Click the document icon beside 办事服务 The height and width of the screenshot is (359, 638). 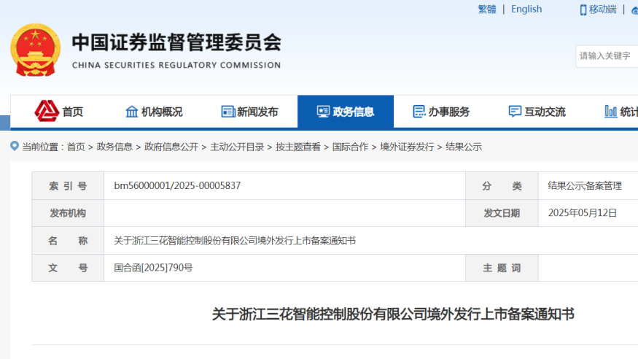pyautogui.click(x=419, y=112)
